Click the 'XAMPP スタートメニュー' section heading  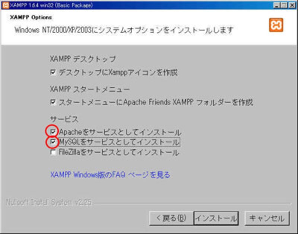click(x=90, y=89)
